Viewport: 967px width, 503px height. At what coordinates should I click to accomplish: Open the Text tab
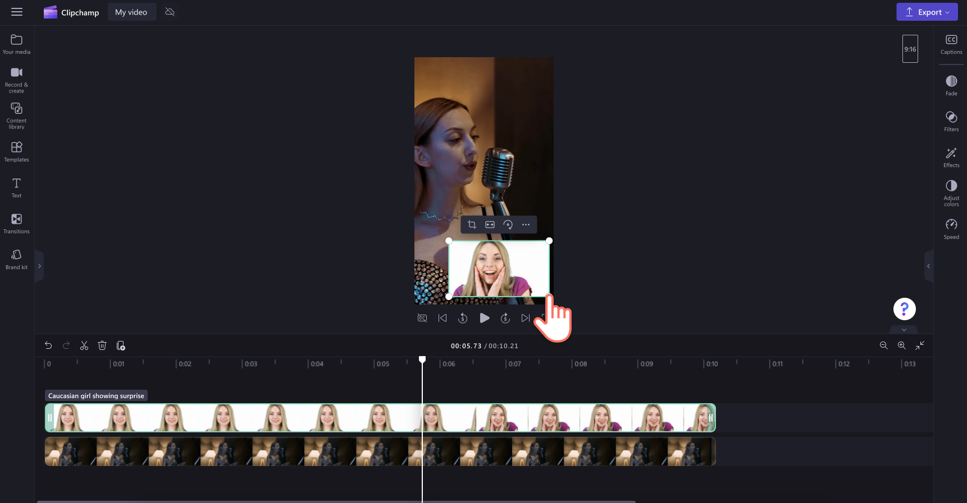(x=17, y=188)
